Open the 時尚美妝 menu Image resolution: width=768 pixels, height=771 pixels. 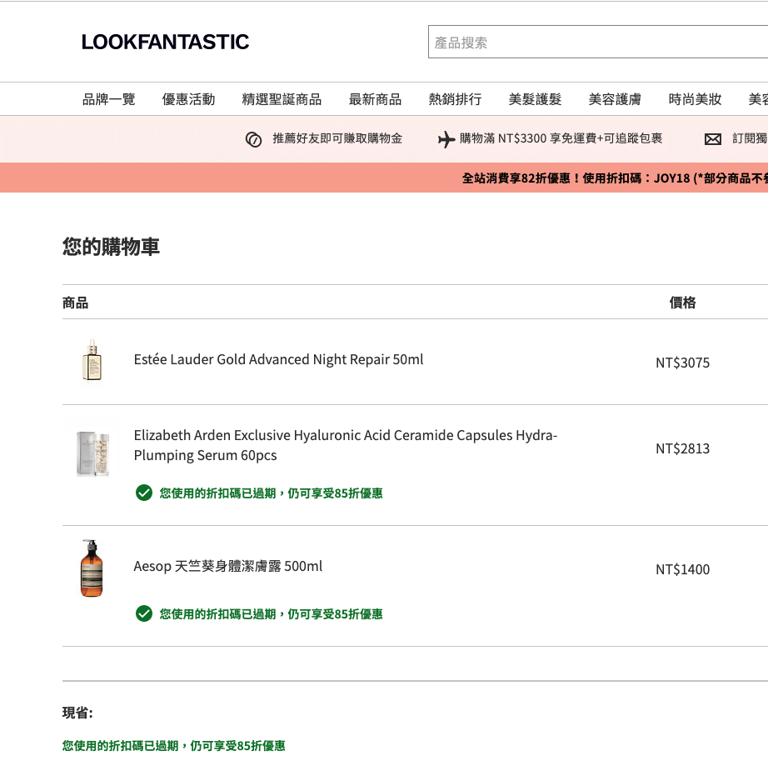pos(695,99)
